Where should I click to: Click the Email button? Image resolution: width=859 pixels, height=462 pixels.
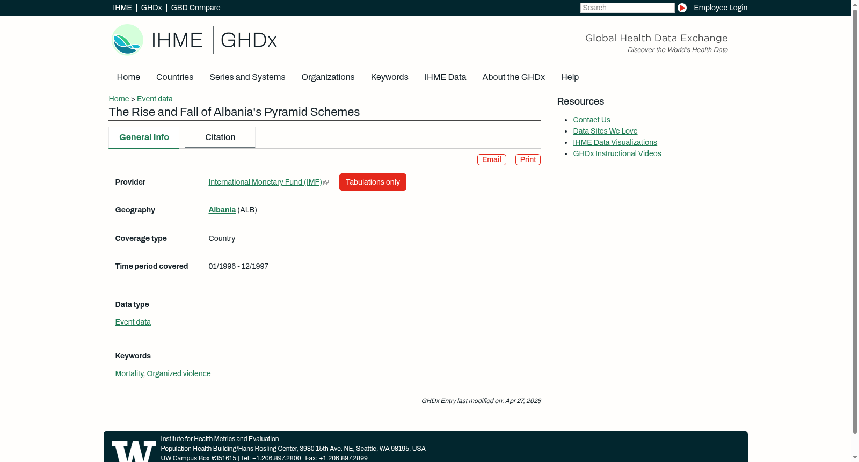tap(492, 159)
